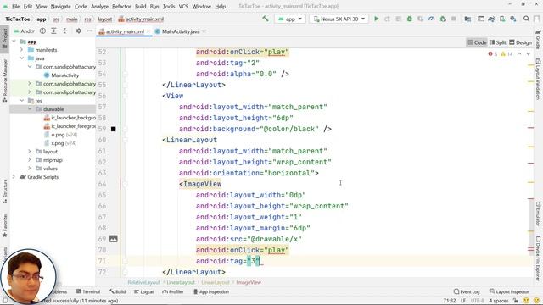Click the Debug app bug icon
This screenshot has height=305, width=543.
click(x=409, y=19)
